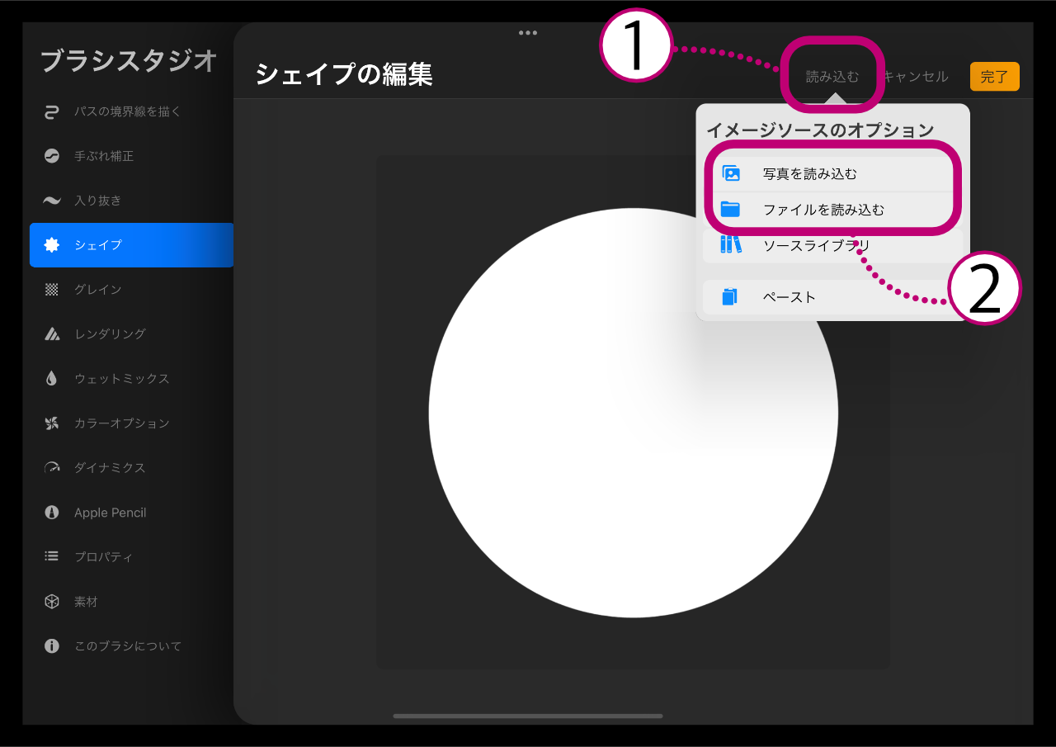Screen dimensions: 1056x747
Task: Click the Grain checkerboard icon
Action: [x=52, y=290]
